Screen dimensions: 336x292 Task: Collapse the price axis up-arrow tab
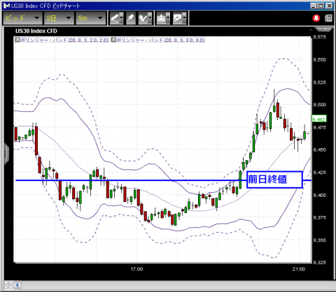[324, 29]
